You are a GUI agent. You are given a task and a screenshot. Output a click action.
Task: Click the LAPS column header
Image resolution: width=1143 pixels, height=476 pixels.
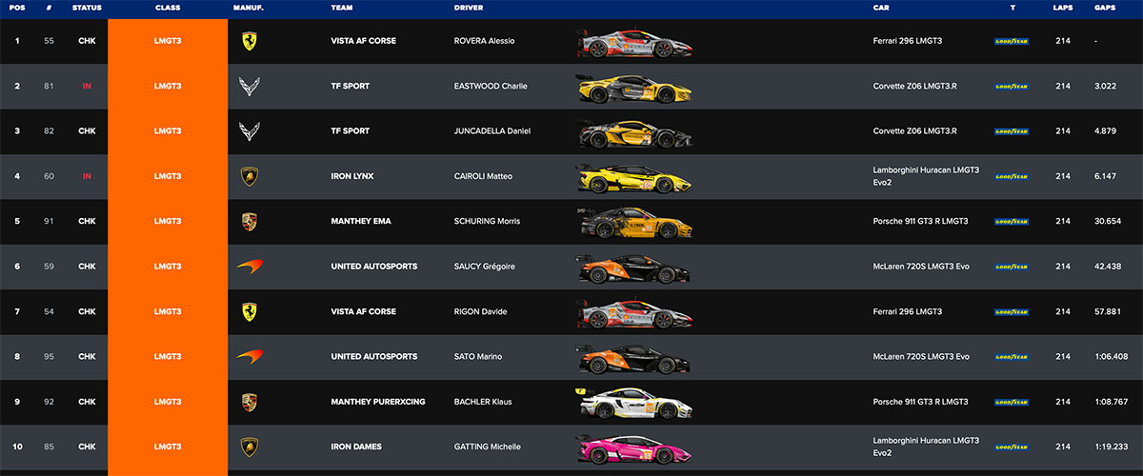tap(1063, 8)
